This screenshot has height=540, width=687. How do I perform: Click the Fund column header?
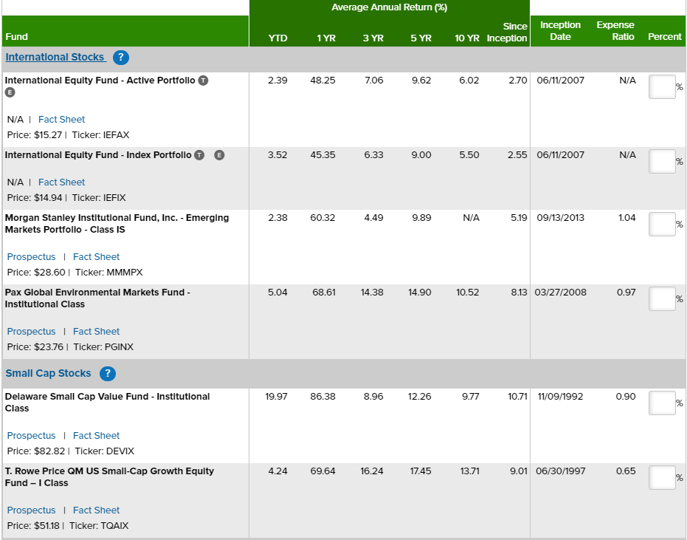tap(17, 37)
